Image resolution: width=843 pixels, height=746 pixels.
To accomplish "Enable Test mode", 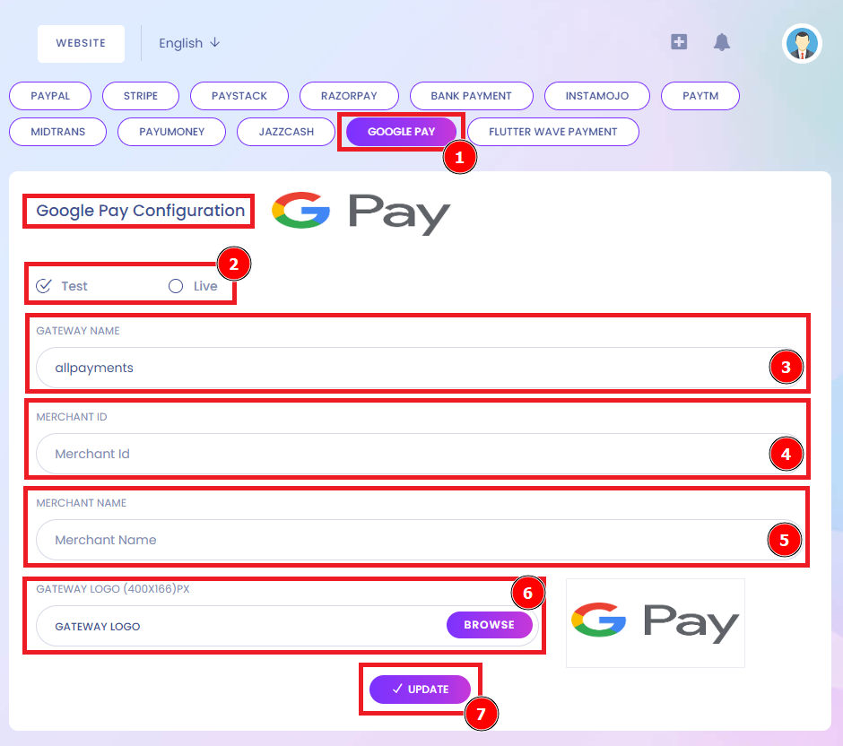I will pyautogui.click(x=45, y=284).
